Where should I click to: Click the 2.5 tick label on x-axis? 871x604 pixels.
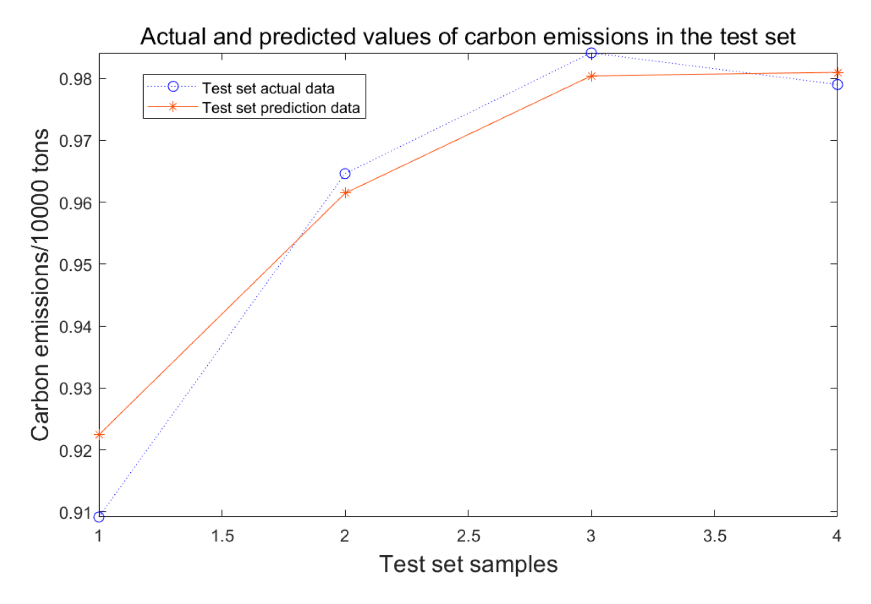(468, 536)
